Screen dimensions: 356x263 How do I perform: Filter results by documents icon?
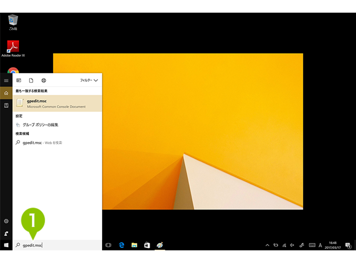click(31, 80)
